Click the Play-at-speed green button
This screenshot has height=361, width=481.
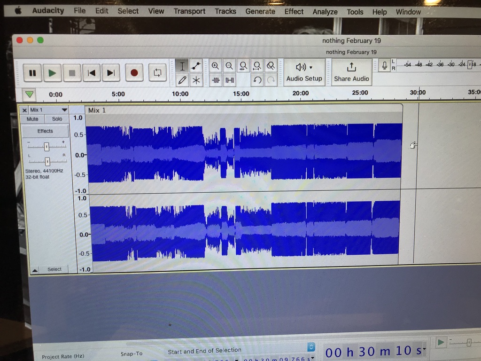tap(441, 342)
